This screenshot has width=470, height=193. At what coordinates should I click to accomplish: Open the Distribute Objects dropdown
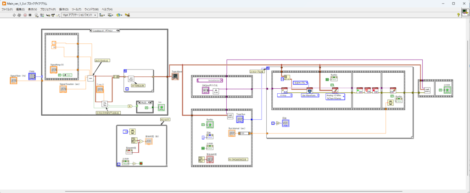[111, 15]
